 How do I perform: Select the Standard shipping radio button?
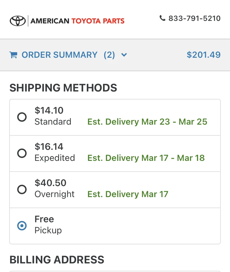click(x=22, y=117)
